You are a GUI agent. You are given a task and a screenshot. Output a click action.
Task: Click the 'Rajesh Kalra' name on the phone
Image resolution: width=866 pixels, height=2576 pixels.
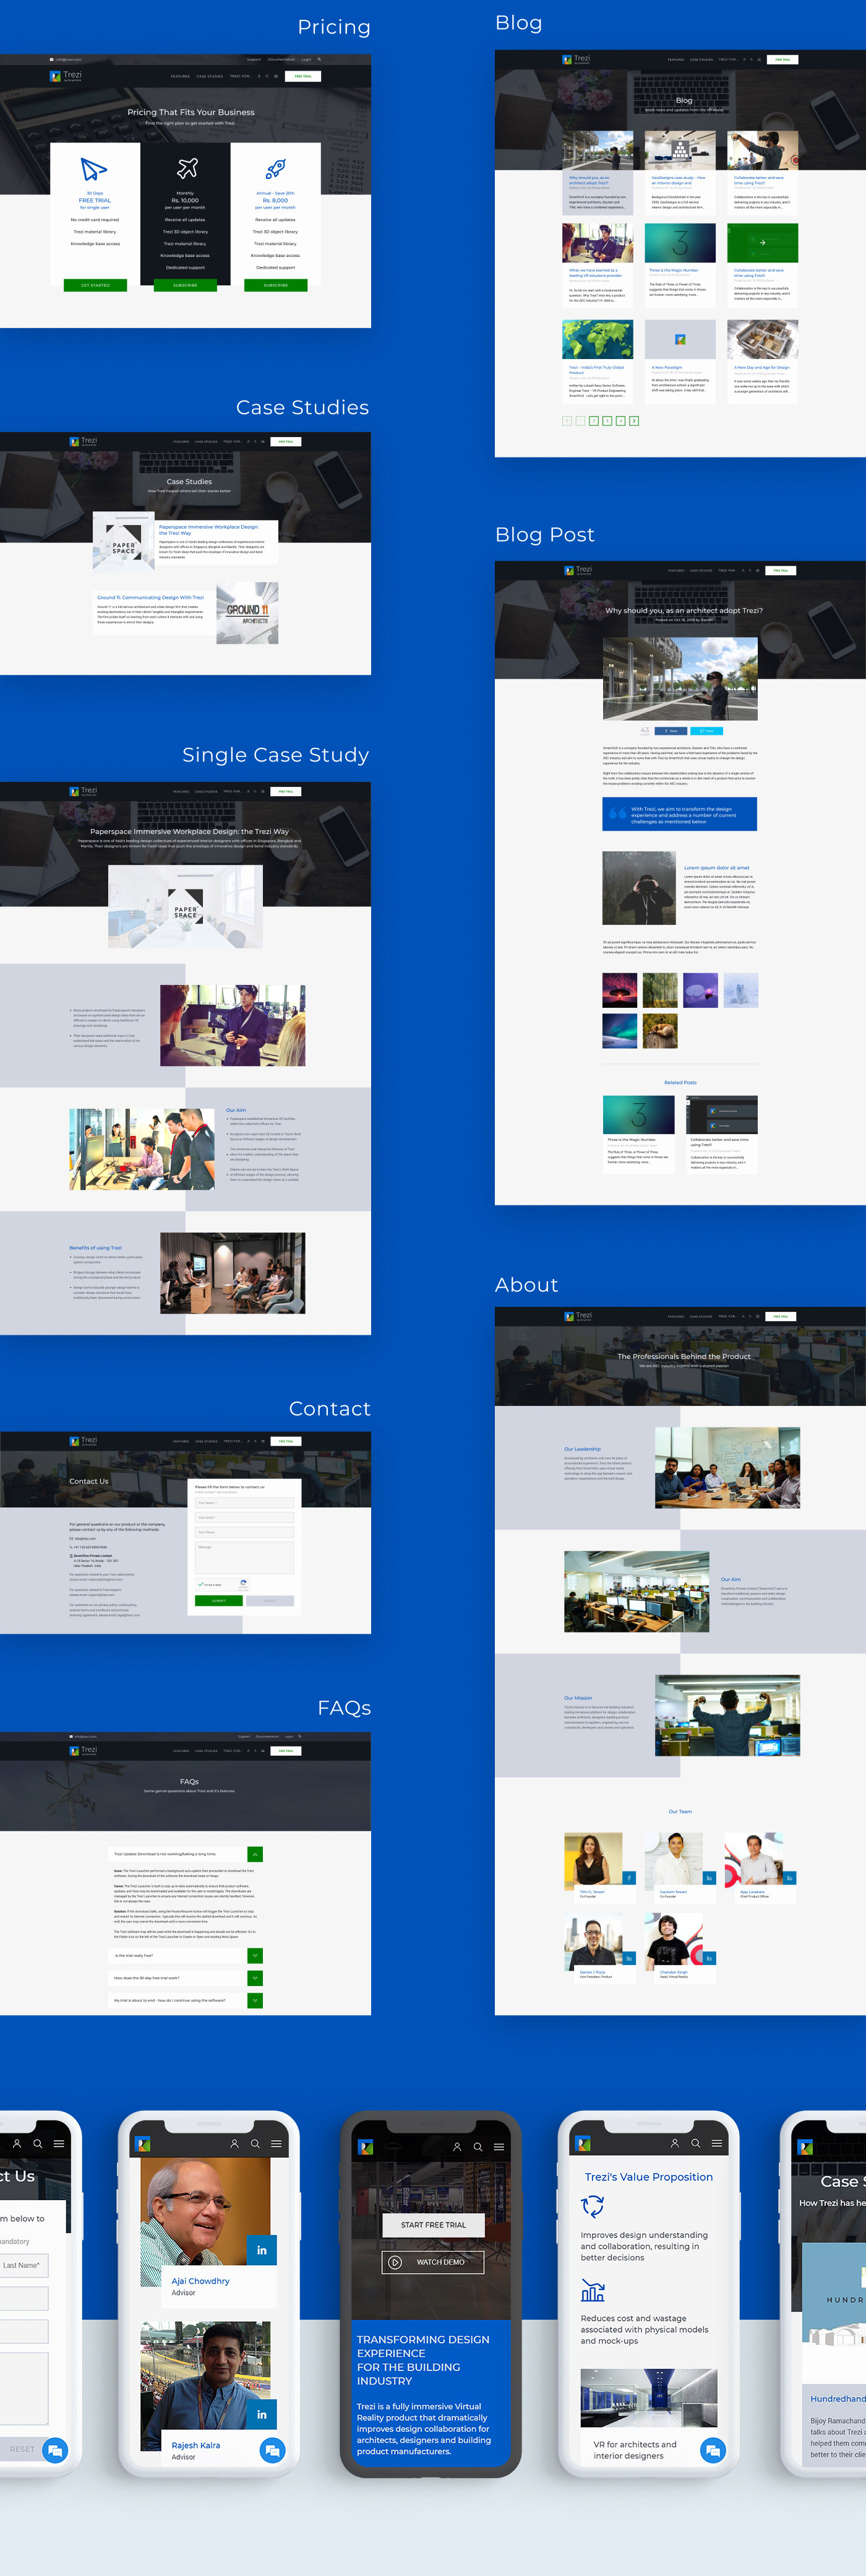pyautogui.click(x=195, y=2445)
